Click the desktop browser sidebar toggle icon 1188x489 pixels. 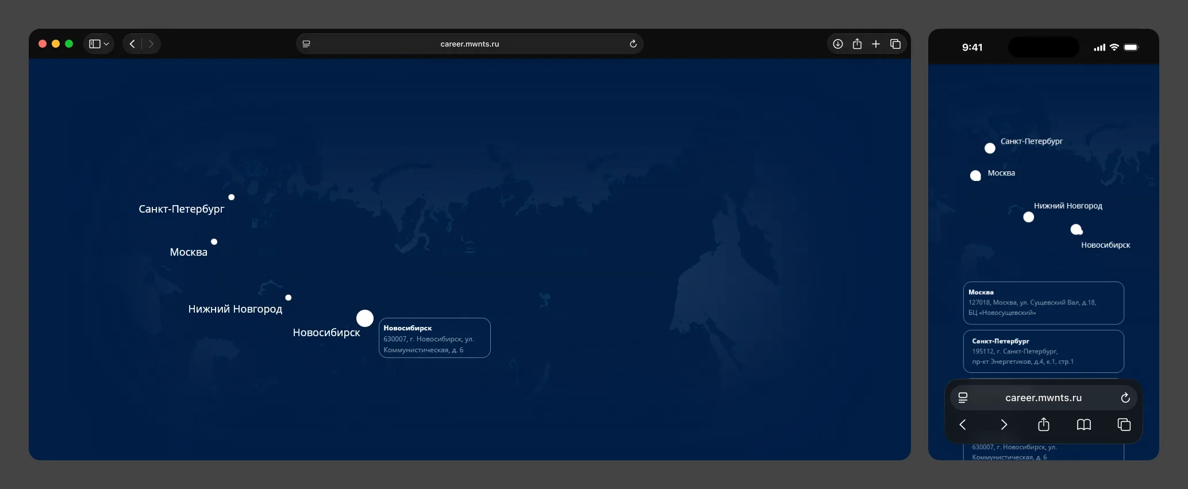point(95,44)
